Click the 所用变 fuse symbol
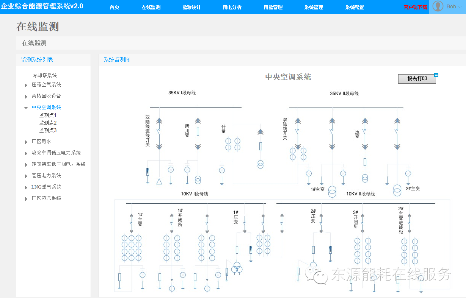The height and width of the screenshot is (298, 466). tap(198, 131)
